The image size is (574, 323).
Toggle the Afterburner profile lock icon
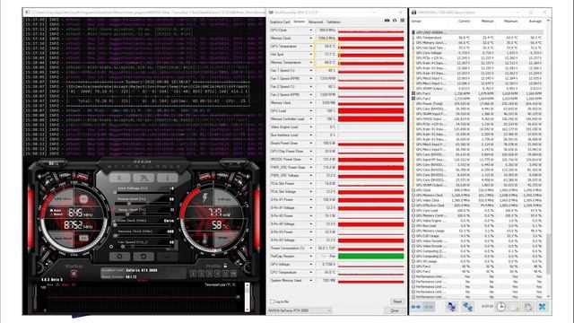click(x=225, y=266)
